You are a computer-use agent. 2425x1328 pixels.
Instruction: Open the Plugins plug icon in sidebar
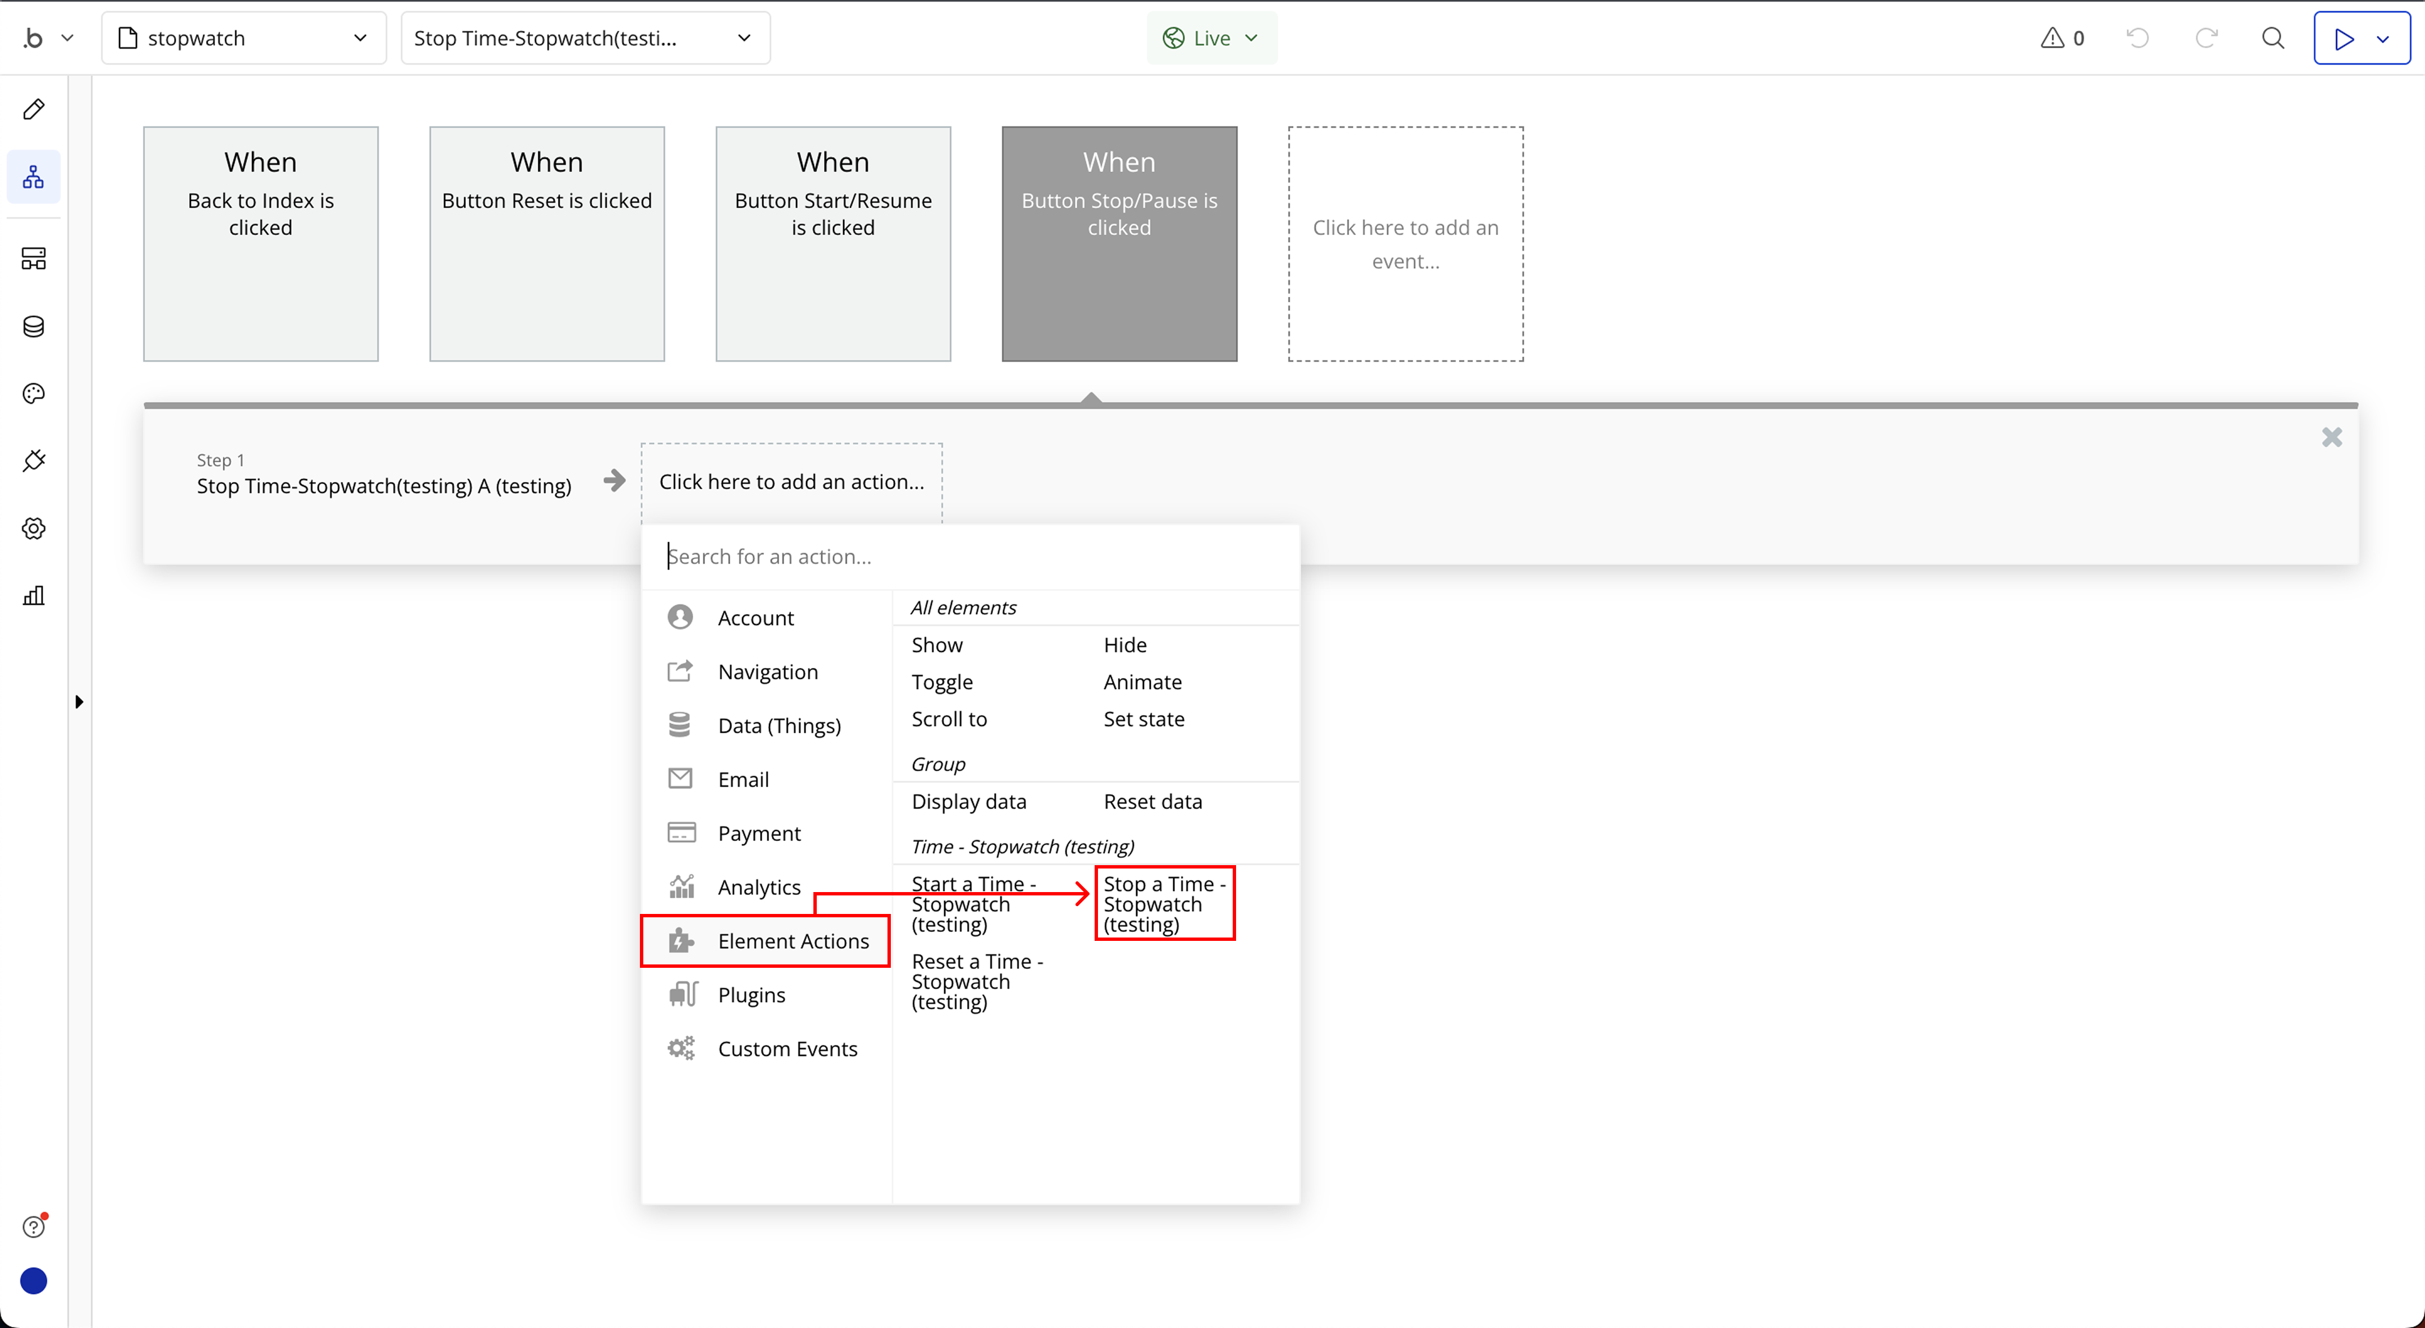34,461
